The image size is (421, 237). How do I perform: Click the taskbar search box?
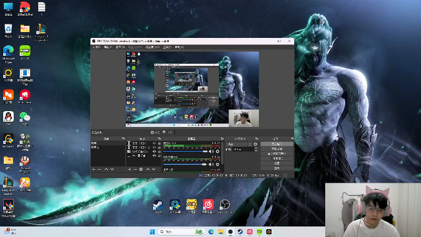tap(181, 232)
